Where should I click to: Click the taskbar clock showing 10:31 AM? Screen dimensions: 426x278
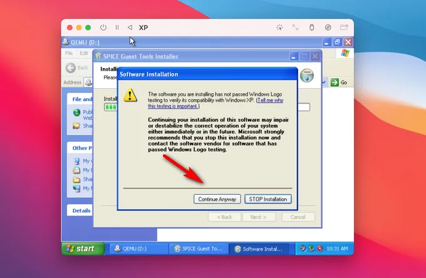point(337,249)
